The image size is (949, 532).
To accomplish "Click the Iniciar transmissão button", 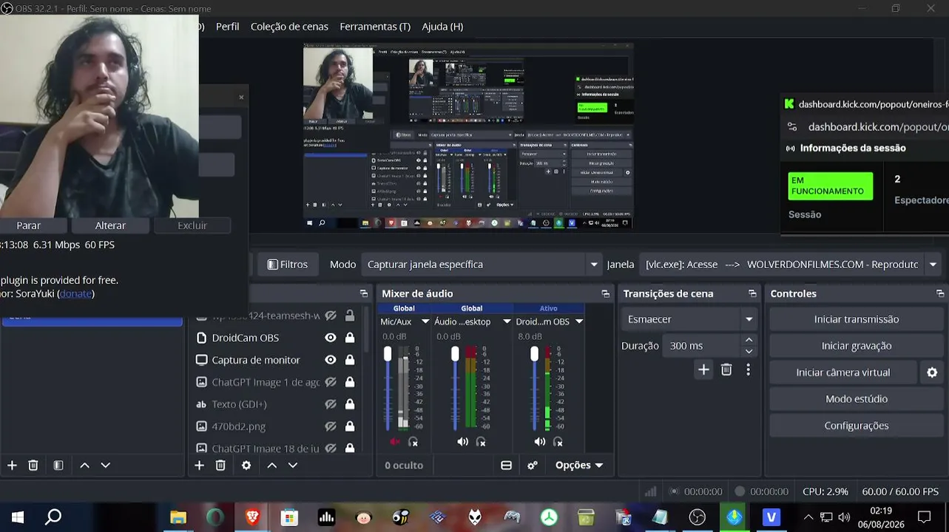I will pos(857,319).
